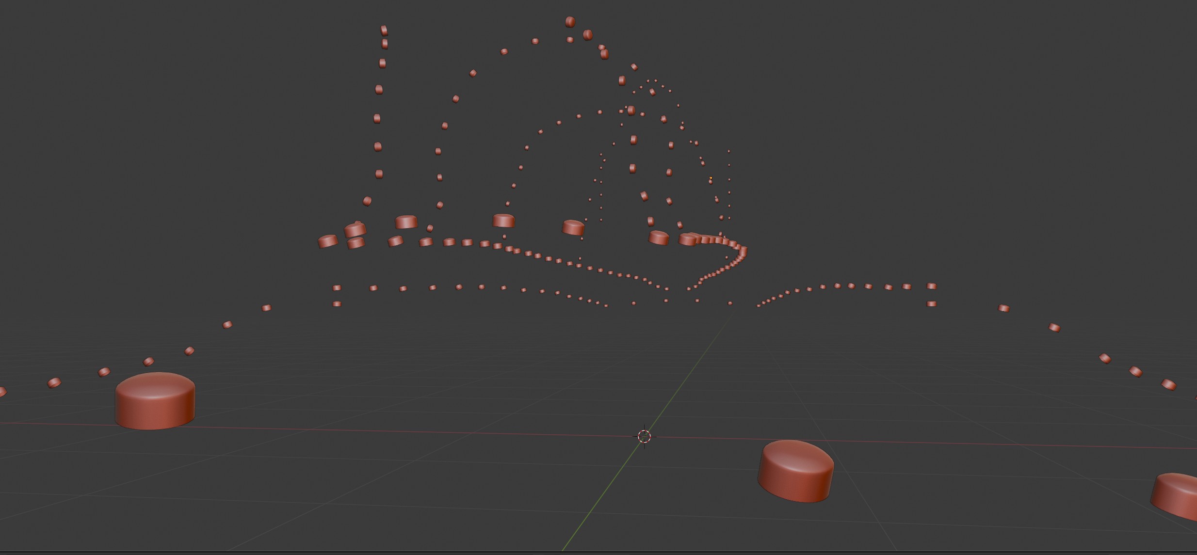Select the tiny orange highlighted point

pos(711,178)
